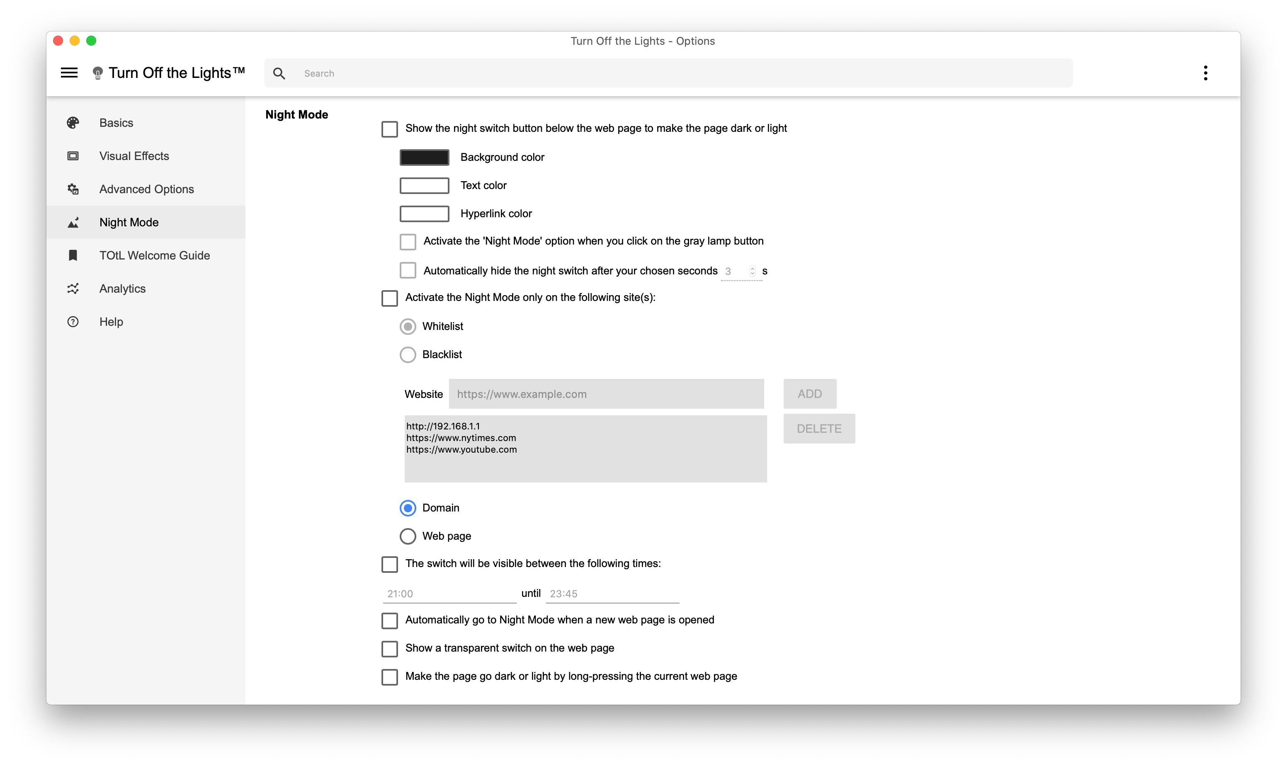
Task: Open the TOtL Welcome Guide
Action: tap(146, 255)
